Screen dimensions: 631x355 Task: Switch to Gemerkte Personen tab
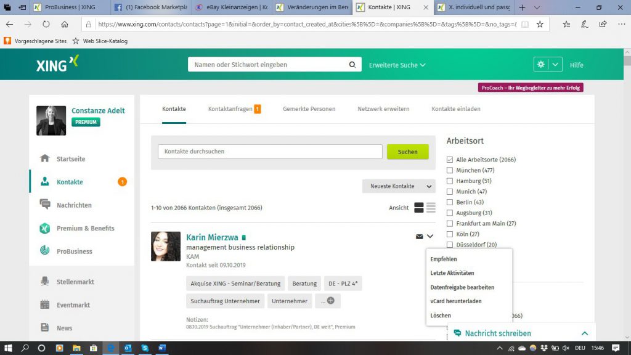(x=309, y=108)
